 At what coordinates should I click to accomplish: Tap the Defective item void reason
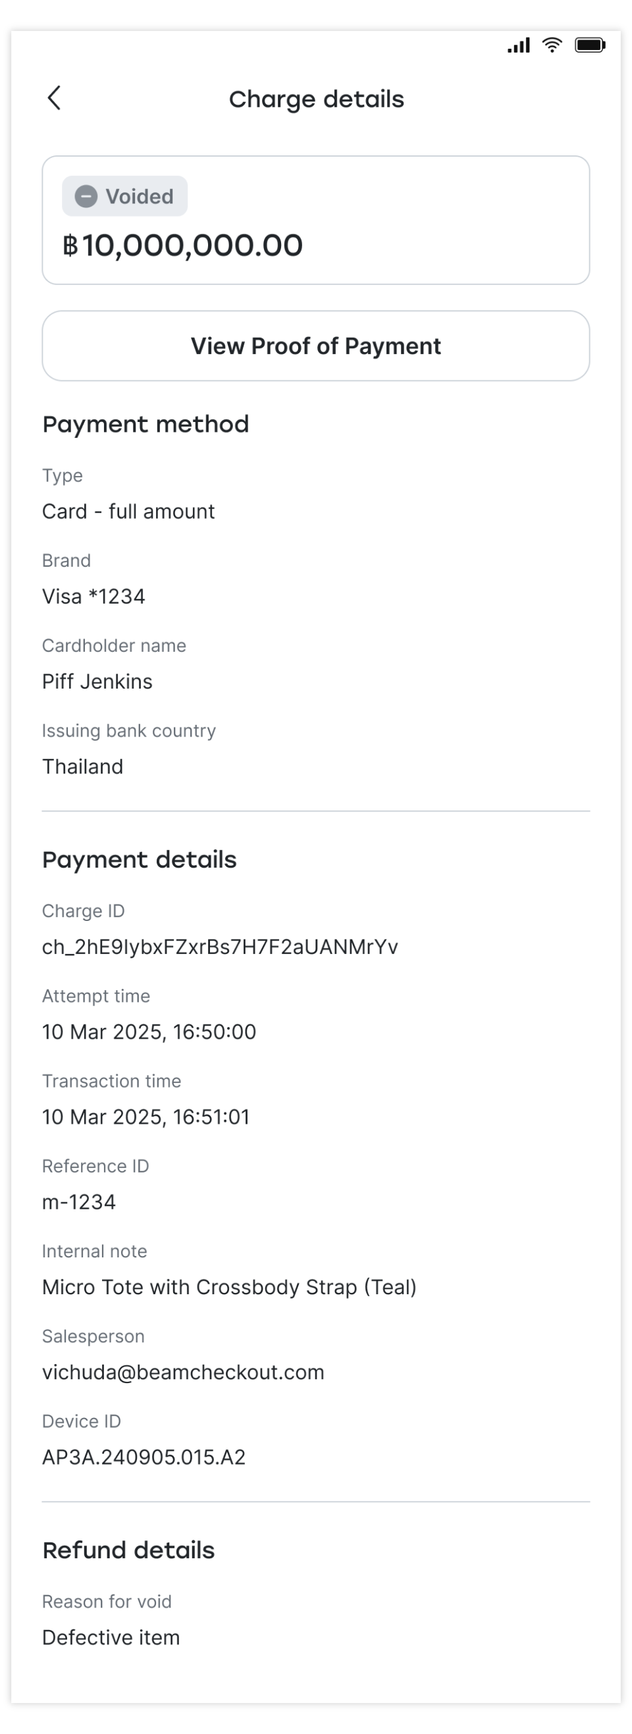click(111, 1638)
